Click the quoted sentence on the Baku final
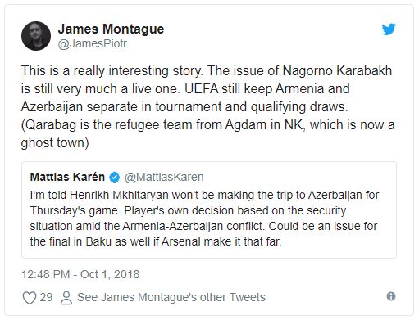The image size is (419, 320). coord(203,234)
